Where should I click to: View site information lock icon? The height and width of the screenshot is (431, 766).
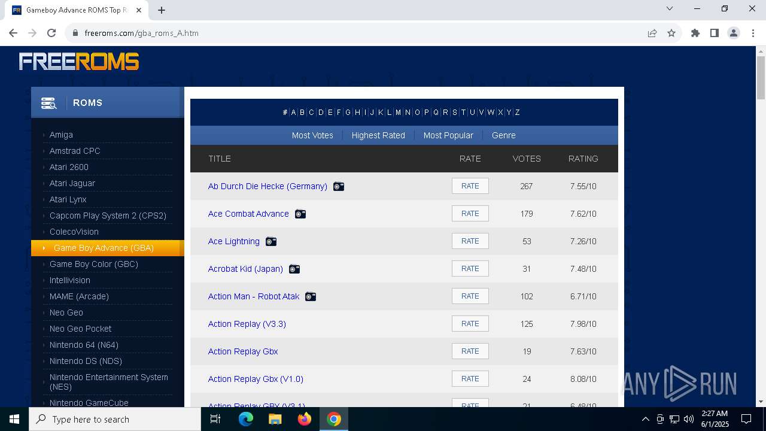[75, 33]
